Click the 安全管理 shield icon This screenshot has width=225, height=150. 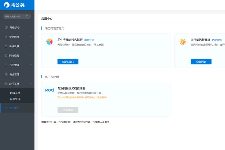[x=6, y=74]
